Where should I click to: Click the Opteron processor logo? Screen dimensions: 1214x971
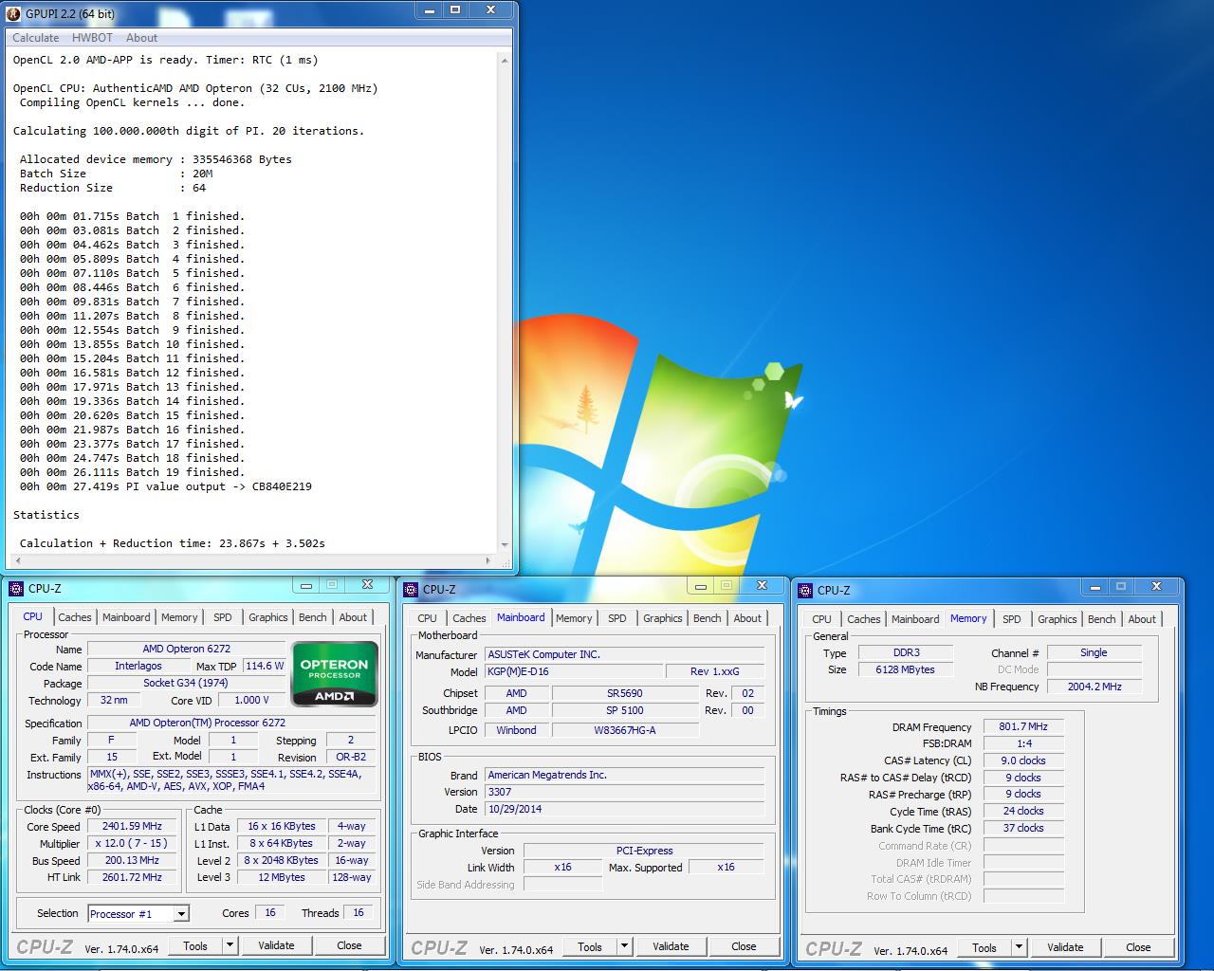pyautogui.click(x=335, y=674)
